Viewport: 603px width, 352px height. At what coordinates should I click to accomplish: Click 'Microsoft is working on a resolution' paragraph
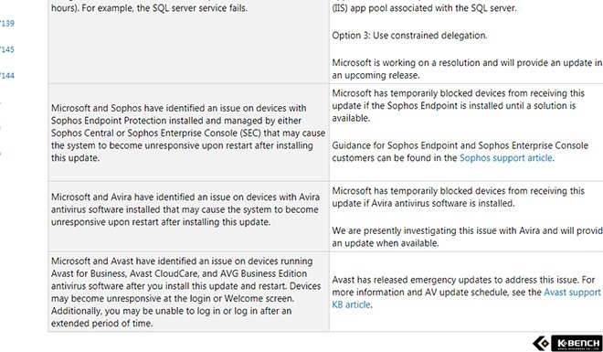point(467,69)
